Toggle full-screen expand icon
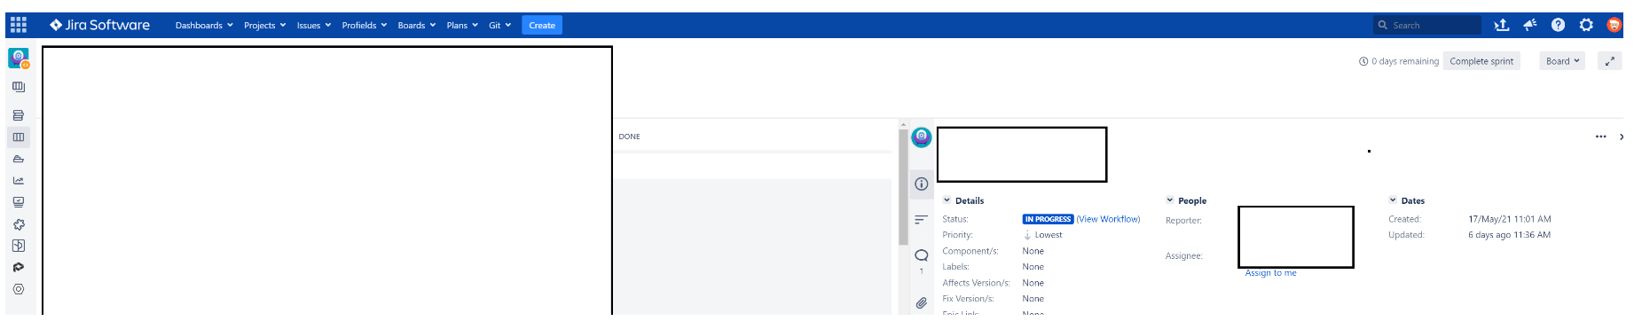This screenshot has height=329, width=1634. click(x=1610, y=61)
